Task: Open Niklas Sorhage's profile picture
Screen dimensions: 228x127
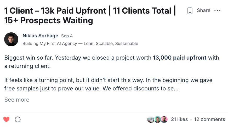Action: 11,39
